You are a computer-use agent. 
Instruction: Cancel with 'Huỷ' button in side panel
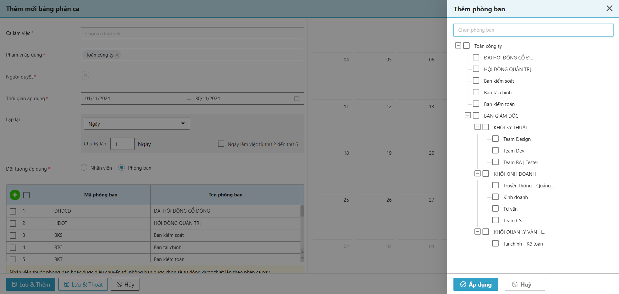click(x=524, y=284)
